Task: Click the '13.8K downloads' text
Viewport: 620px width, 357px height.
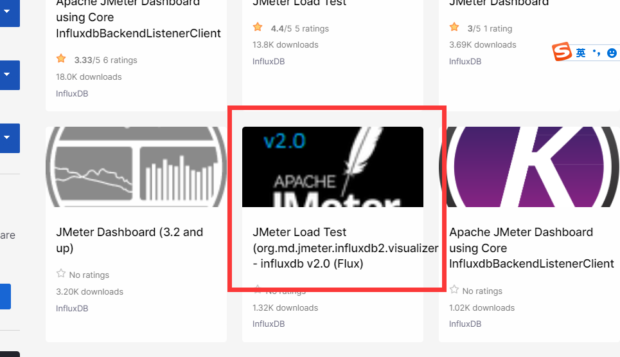Action: [285, 45]
